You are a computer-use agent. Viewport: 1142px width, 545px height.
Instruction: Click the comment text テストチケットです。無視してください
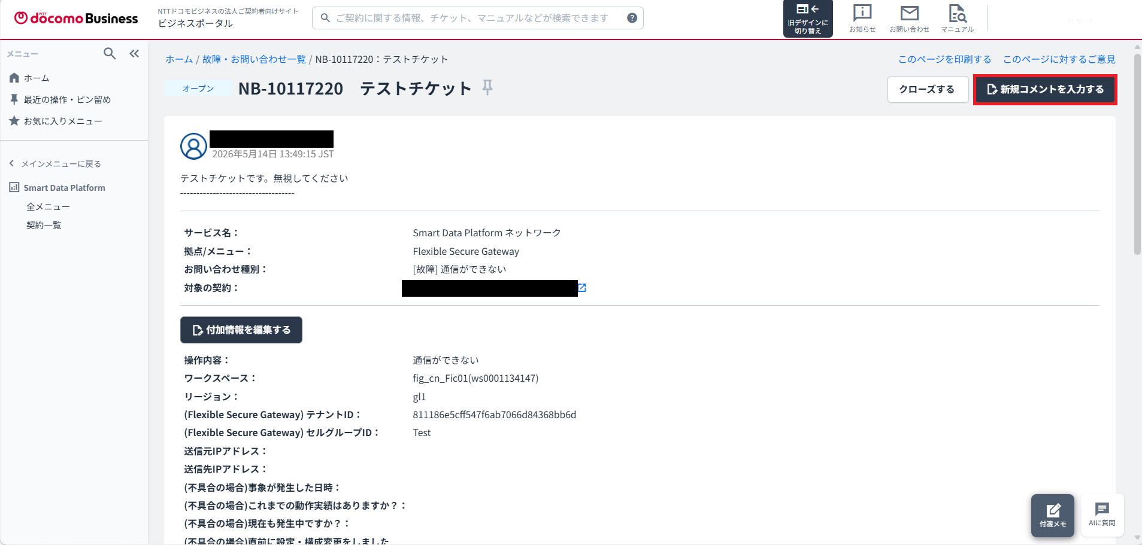coord(264,178)
